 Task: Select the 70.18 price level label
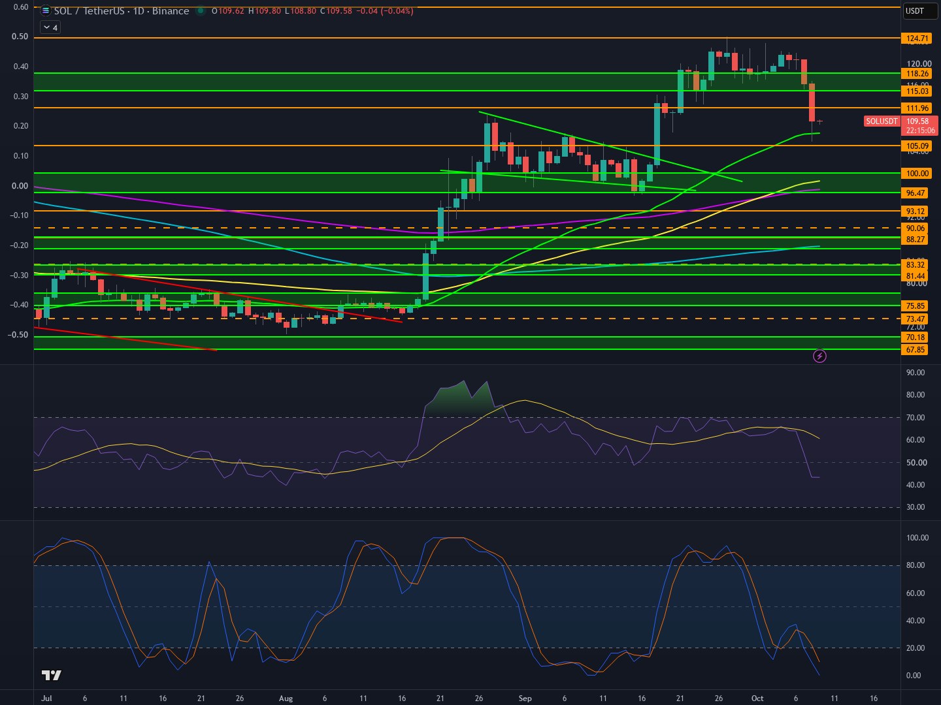point(915,337)
